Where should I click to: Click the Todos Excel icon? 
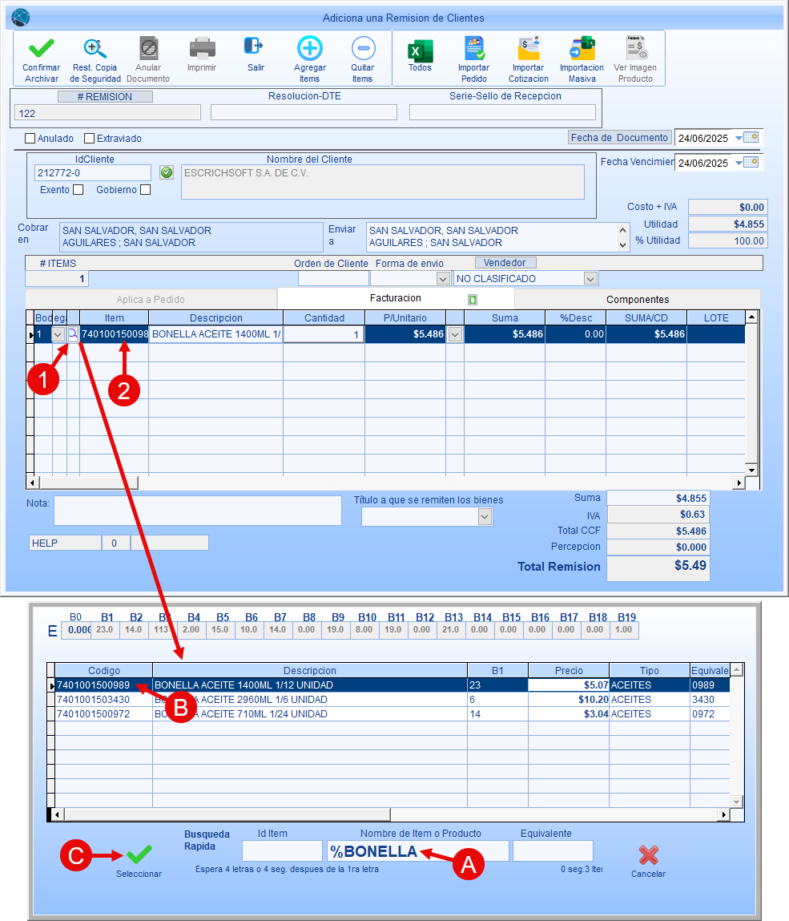click(x=421, y=51)
